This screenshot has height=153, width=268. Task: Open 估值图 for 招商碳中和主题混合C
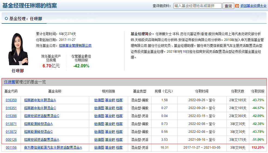pyautogui.click(x=99, y=108)
